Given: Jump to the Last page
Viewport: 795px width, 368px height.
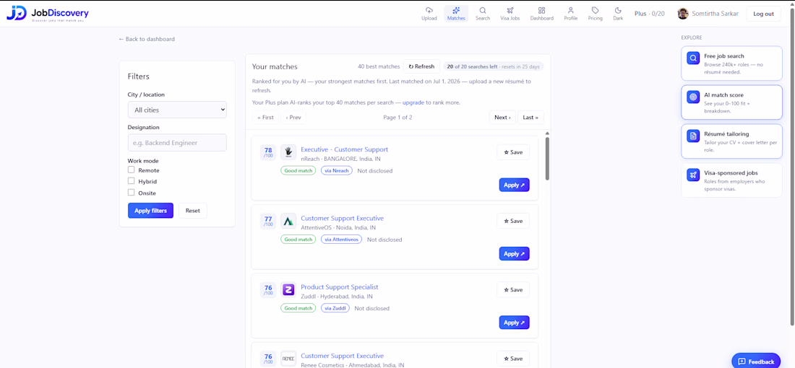Looking at the screenshot, I should pyautogui.click(x=531, y=118).
